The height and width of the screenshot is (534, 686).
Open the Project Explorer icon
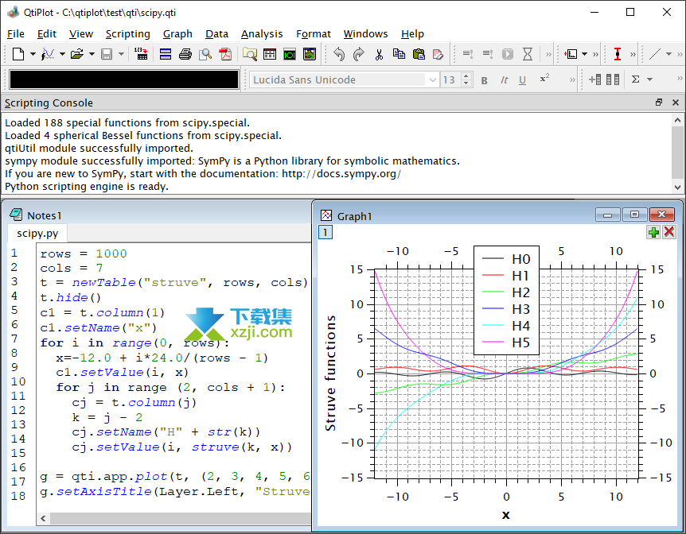coord(250,54)
